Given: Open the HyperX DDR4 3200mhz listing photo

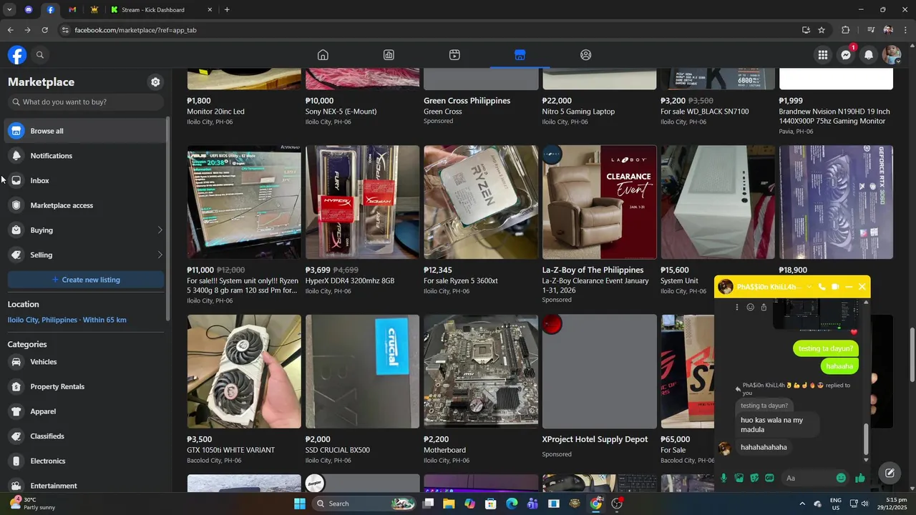Looking at the screenshot, I should [362, 202].
